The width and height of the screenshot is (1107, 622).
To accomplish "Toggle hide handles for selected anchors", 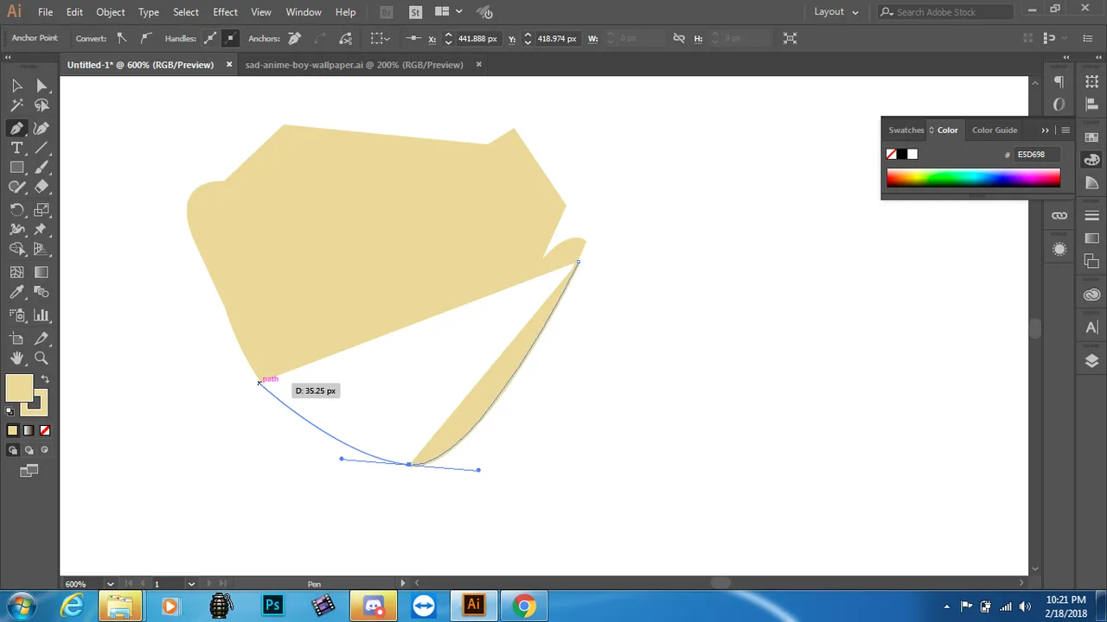I will pyautogui.click(x=230, y=38).
